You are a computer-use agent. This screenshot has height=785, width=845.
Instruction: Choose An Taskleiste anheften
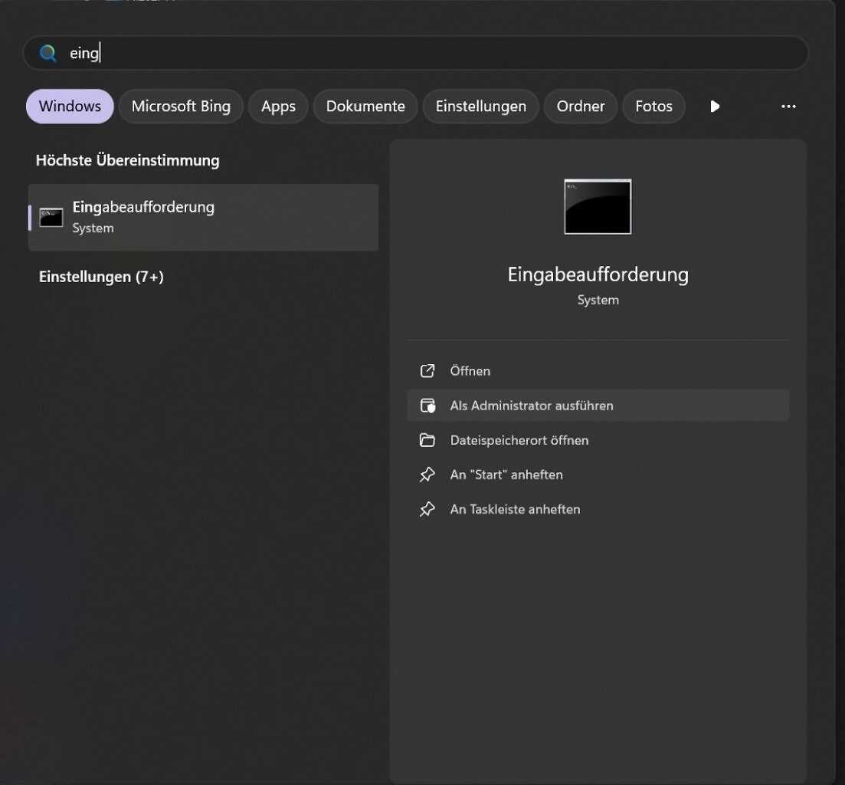point(598,509)
